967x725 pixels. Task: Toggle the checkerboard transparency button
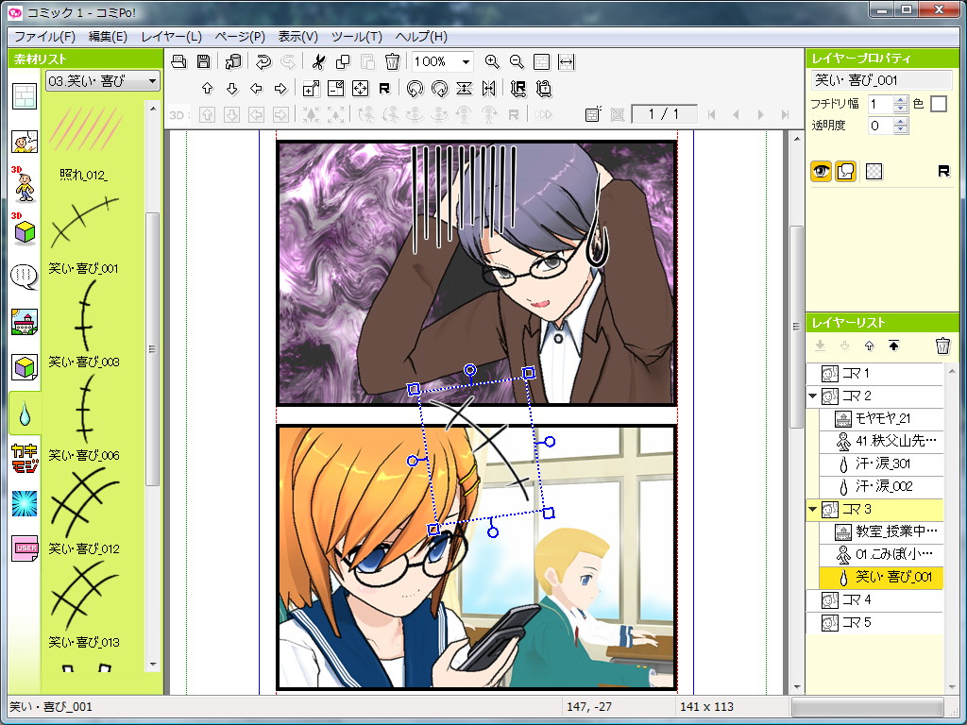coord(874,171)
